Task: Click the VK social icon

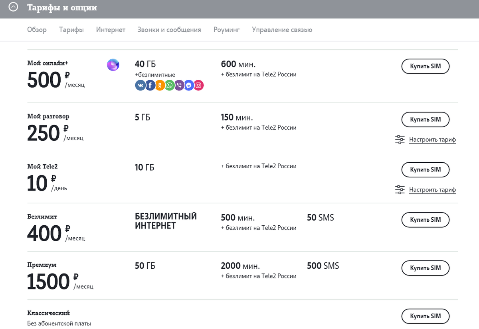Action: (x=141, y=85)
